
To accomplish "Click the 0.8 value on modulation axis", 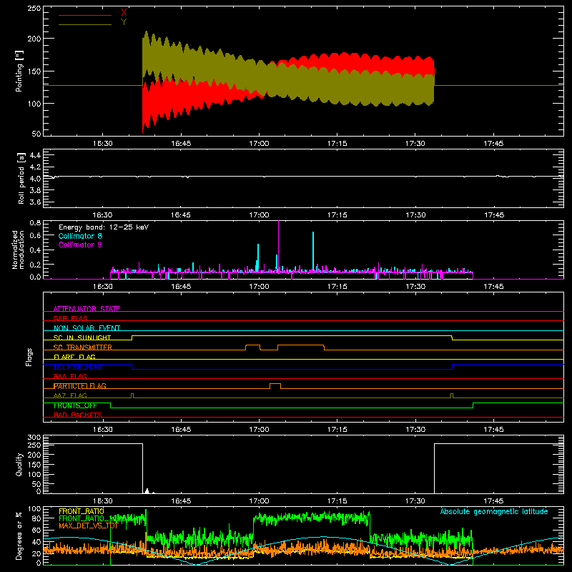I will 35,222.
